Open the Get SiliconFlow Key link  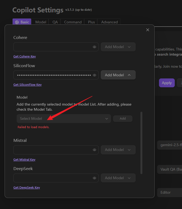click(x=27, y=85)
